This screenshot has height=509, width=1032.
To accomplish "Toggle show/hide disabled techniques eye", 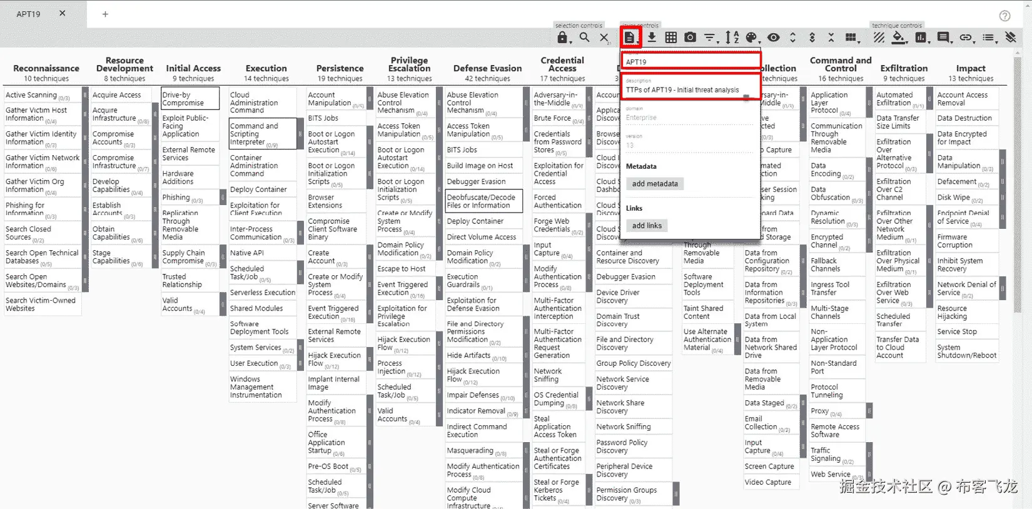I will 774,38.
